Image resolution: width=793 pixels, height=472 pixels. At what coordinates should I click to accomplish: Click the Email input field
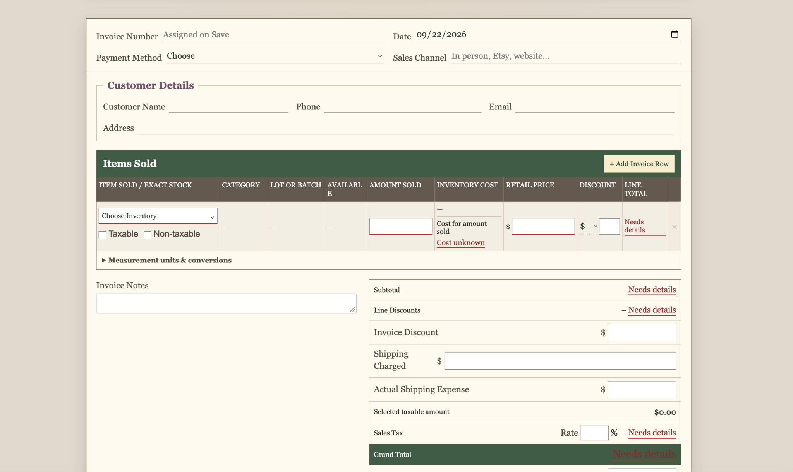click(595, 107)
